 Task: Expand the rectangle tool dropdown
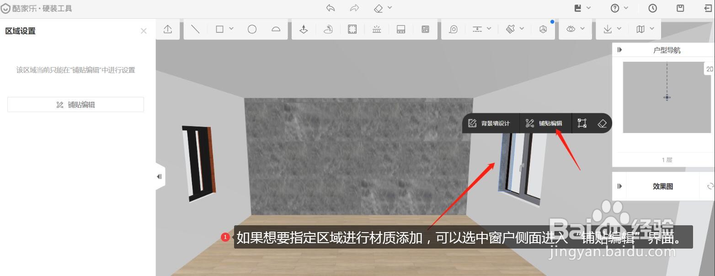click(231, 29)
